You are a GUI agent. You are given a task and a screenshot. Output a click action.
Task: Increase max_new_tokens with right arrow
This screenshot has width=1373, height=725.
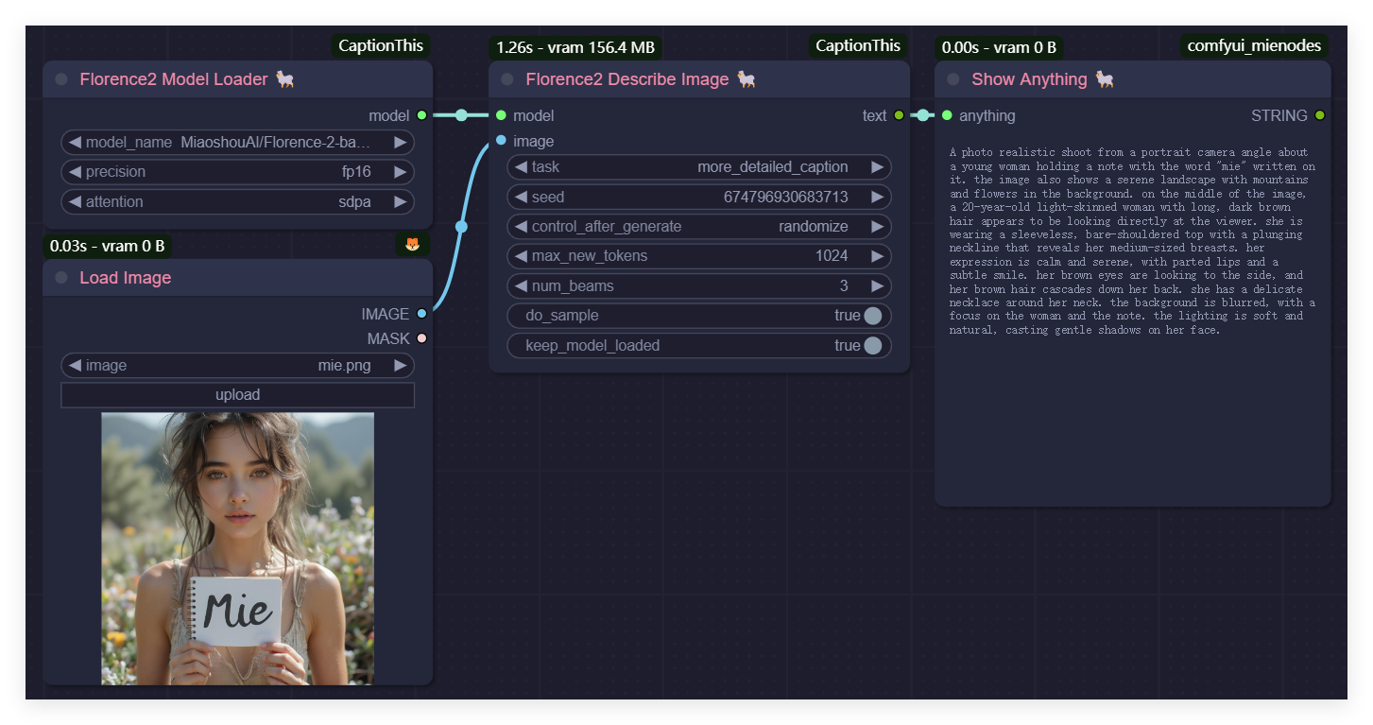click(878, 256)
